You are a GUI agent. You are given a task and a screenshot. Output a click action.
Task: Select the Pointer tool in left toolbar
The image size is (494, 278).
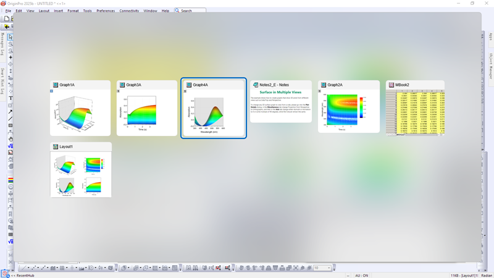point(10,37)
